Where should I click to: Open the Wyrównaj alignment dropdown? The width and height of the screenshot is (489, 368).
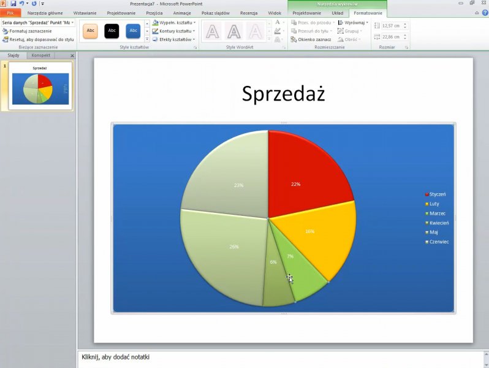[353, 23]
